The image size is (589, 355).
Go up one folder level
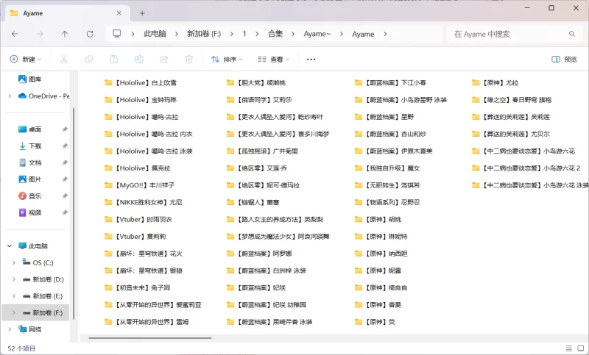[65, 34]
